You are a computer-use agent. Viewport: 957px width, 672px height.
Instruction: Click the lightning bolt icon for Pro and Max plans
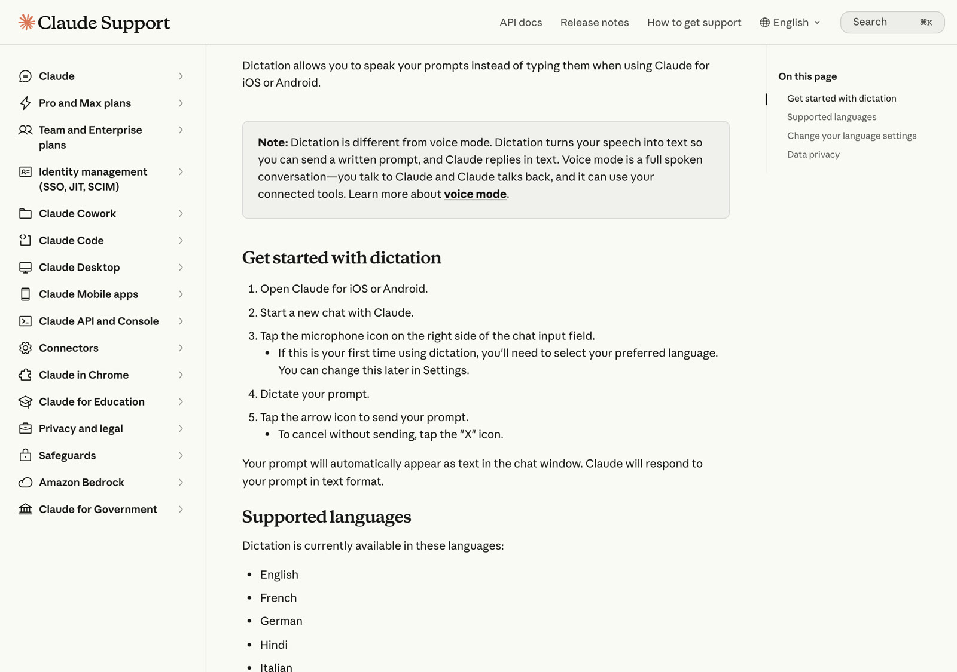pyautogui.click(x=25, y=103)
